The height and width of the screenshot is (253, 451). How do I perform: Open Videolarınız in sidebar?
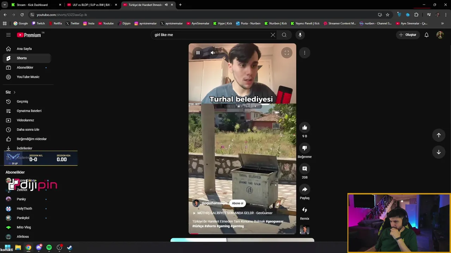point(27,120)
